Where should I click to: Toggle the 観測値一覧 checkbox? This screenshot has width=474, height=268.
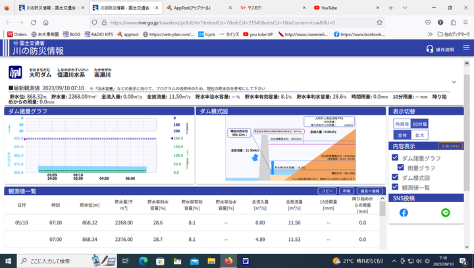tap(395, 188)
